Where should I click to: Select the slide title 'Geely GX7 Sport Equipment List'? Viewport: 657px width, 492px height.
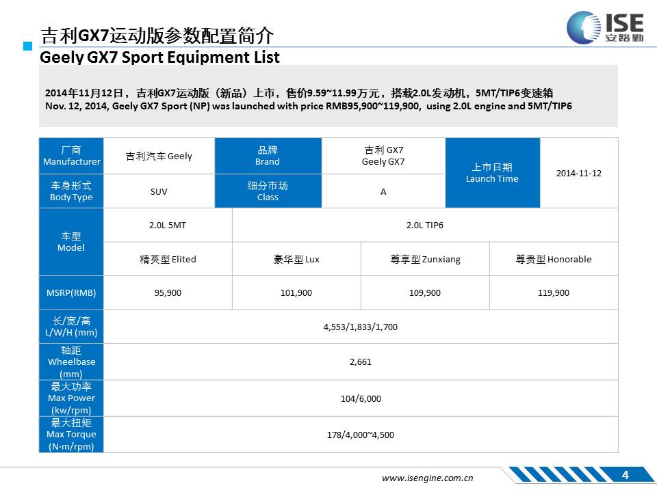coord(159,57)
